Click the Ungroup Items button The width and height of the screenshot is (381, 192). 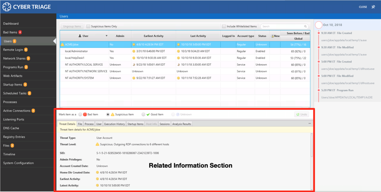tap(72, 26)
